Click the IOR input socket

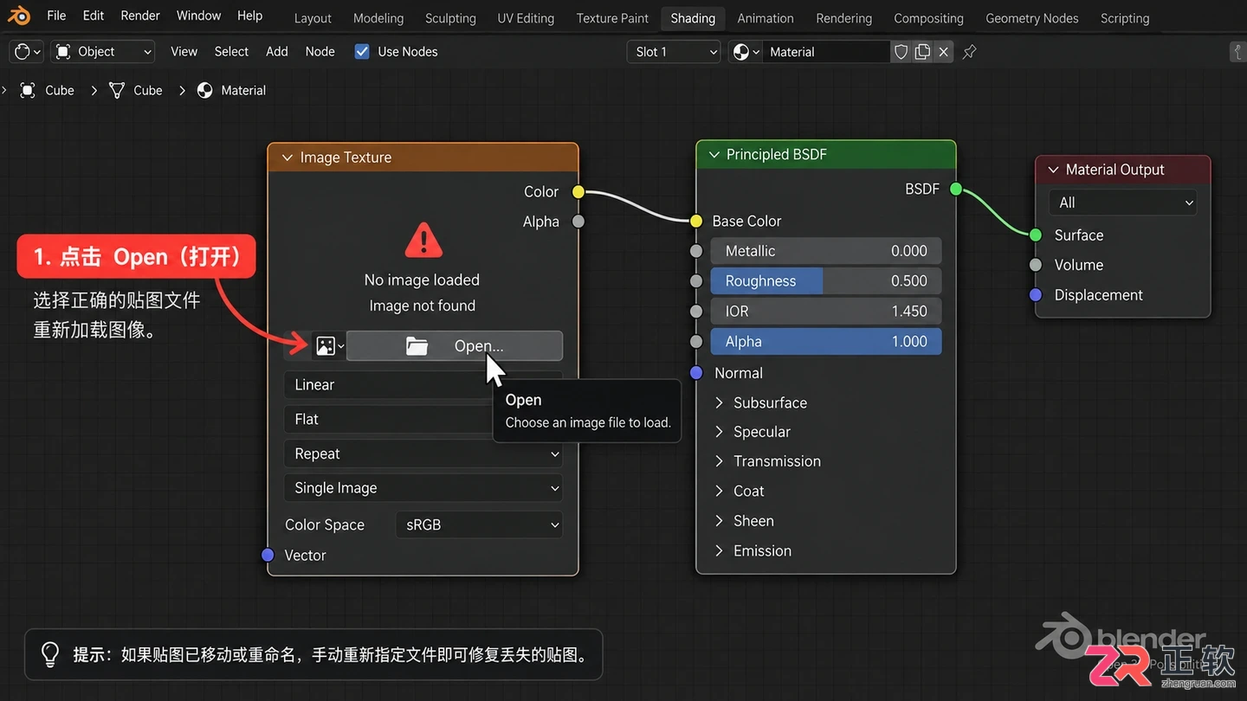[696, 312]
